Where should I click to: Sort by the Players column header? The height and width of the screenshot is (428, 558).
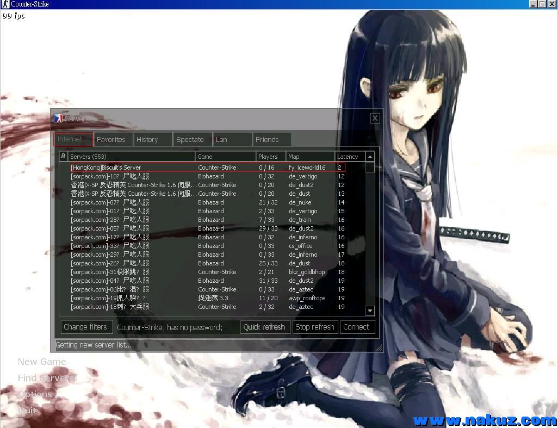[271, 156]
